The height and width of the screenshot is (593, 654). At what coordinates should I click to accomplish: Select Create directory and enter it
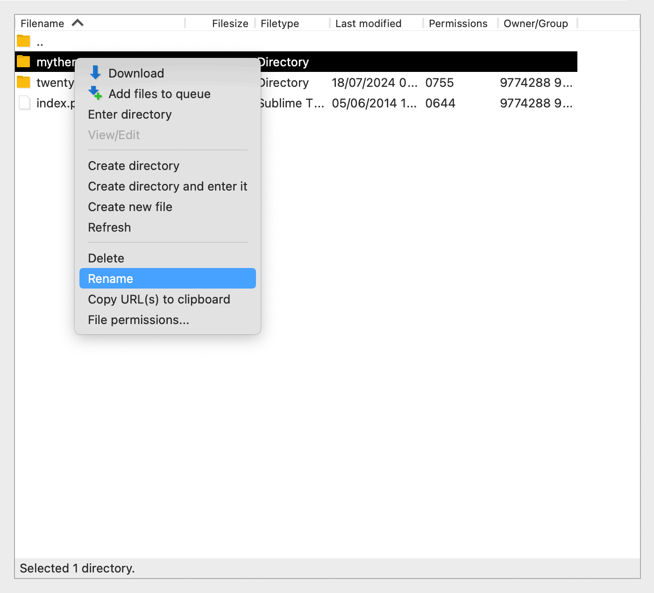pos(167,186)
